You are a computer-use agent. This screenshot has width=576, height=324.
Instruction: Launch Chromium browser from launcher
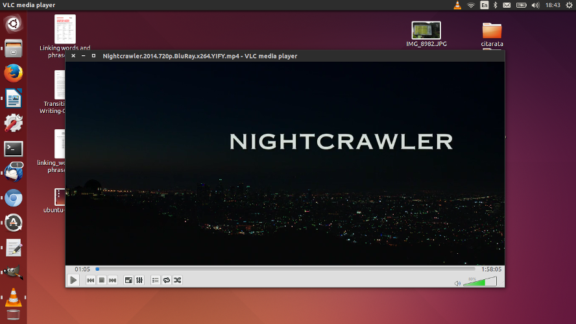[x=13, y=198]
